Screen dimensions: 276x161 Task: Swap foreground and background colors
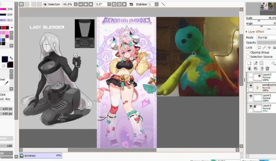pos(11,58)
